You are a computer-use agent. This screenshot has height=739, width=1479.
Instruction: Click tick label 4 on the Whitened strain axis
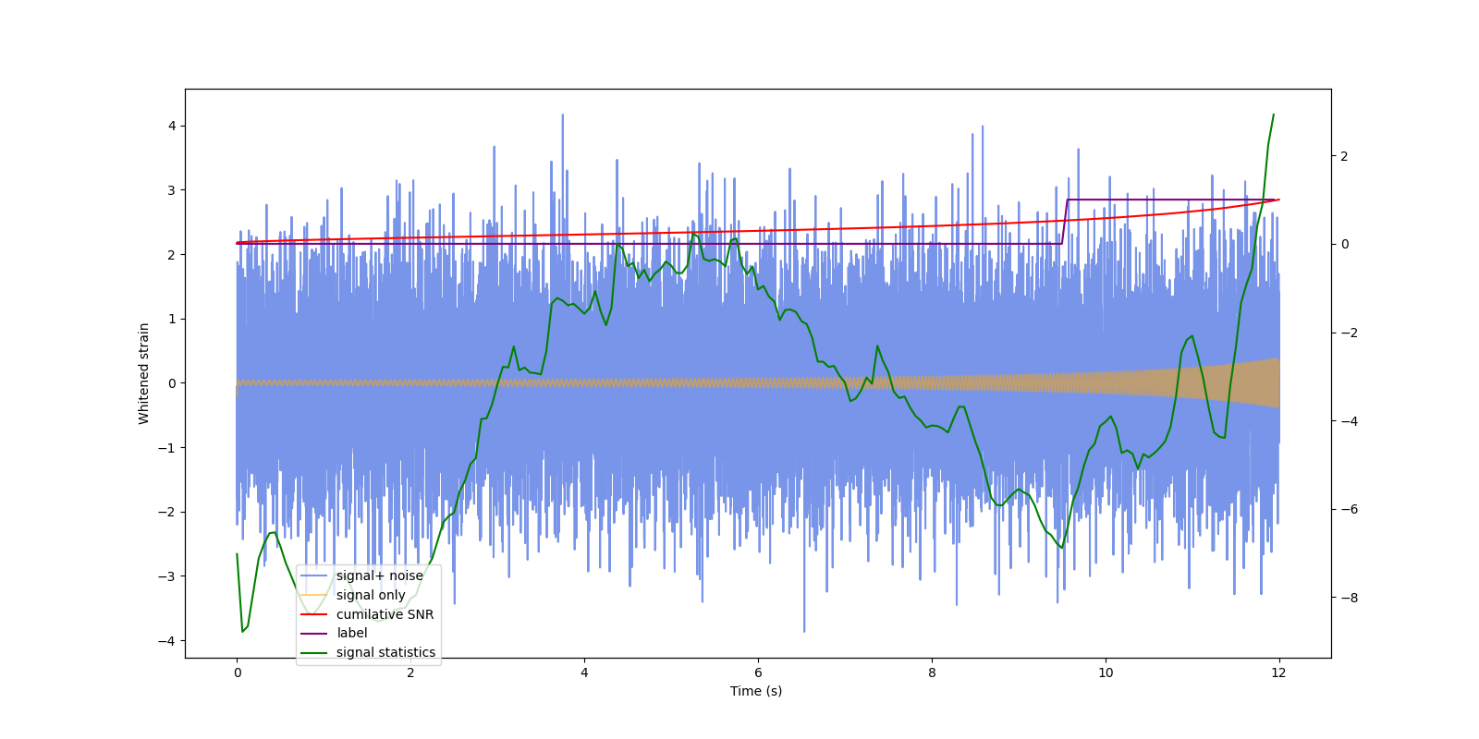[x=172, y=126]
